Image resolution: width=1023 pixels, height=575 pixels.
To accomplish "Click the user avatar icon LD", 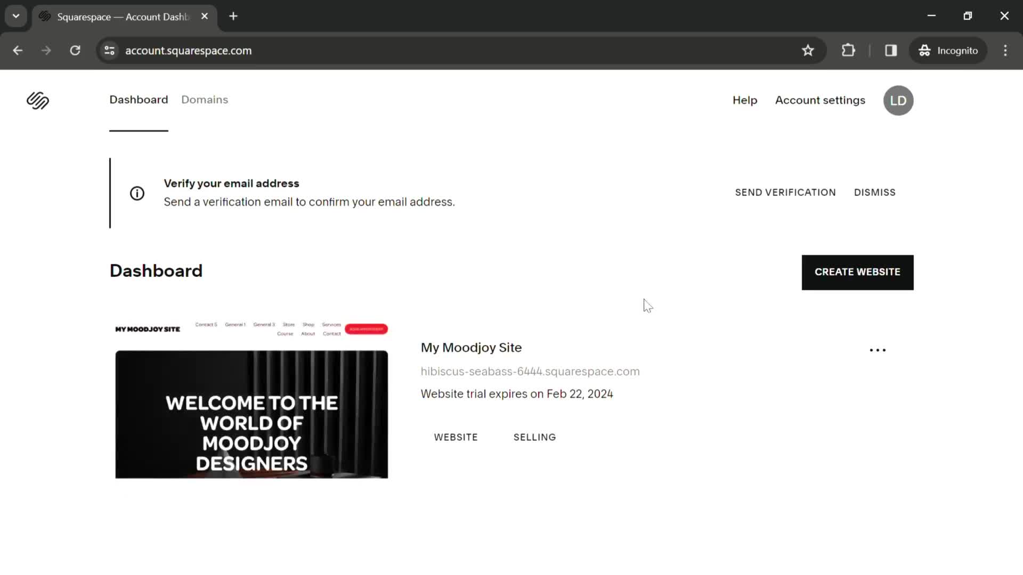I will (x=899, y=100).
